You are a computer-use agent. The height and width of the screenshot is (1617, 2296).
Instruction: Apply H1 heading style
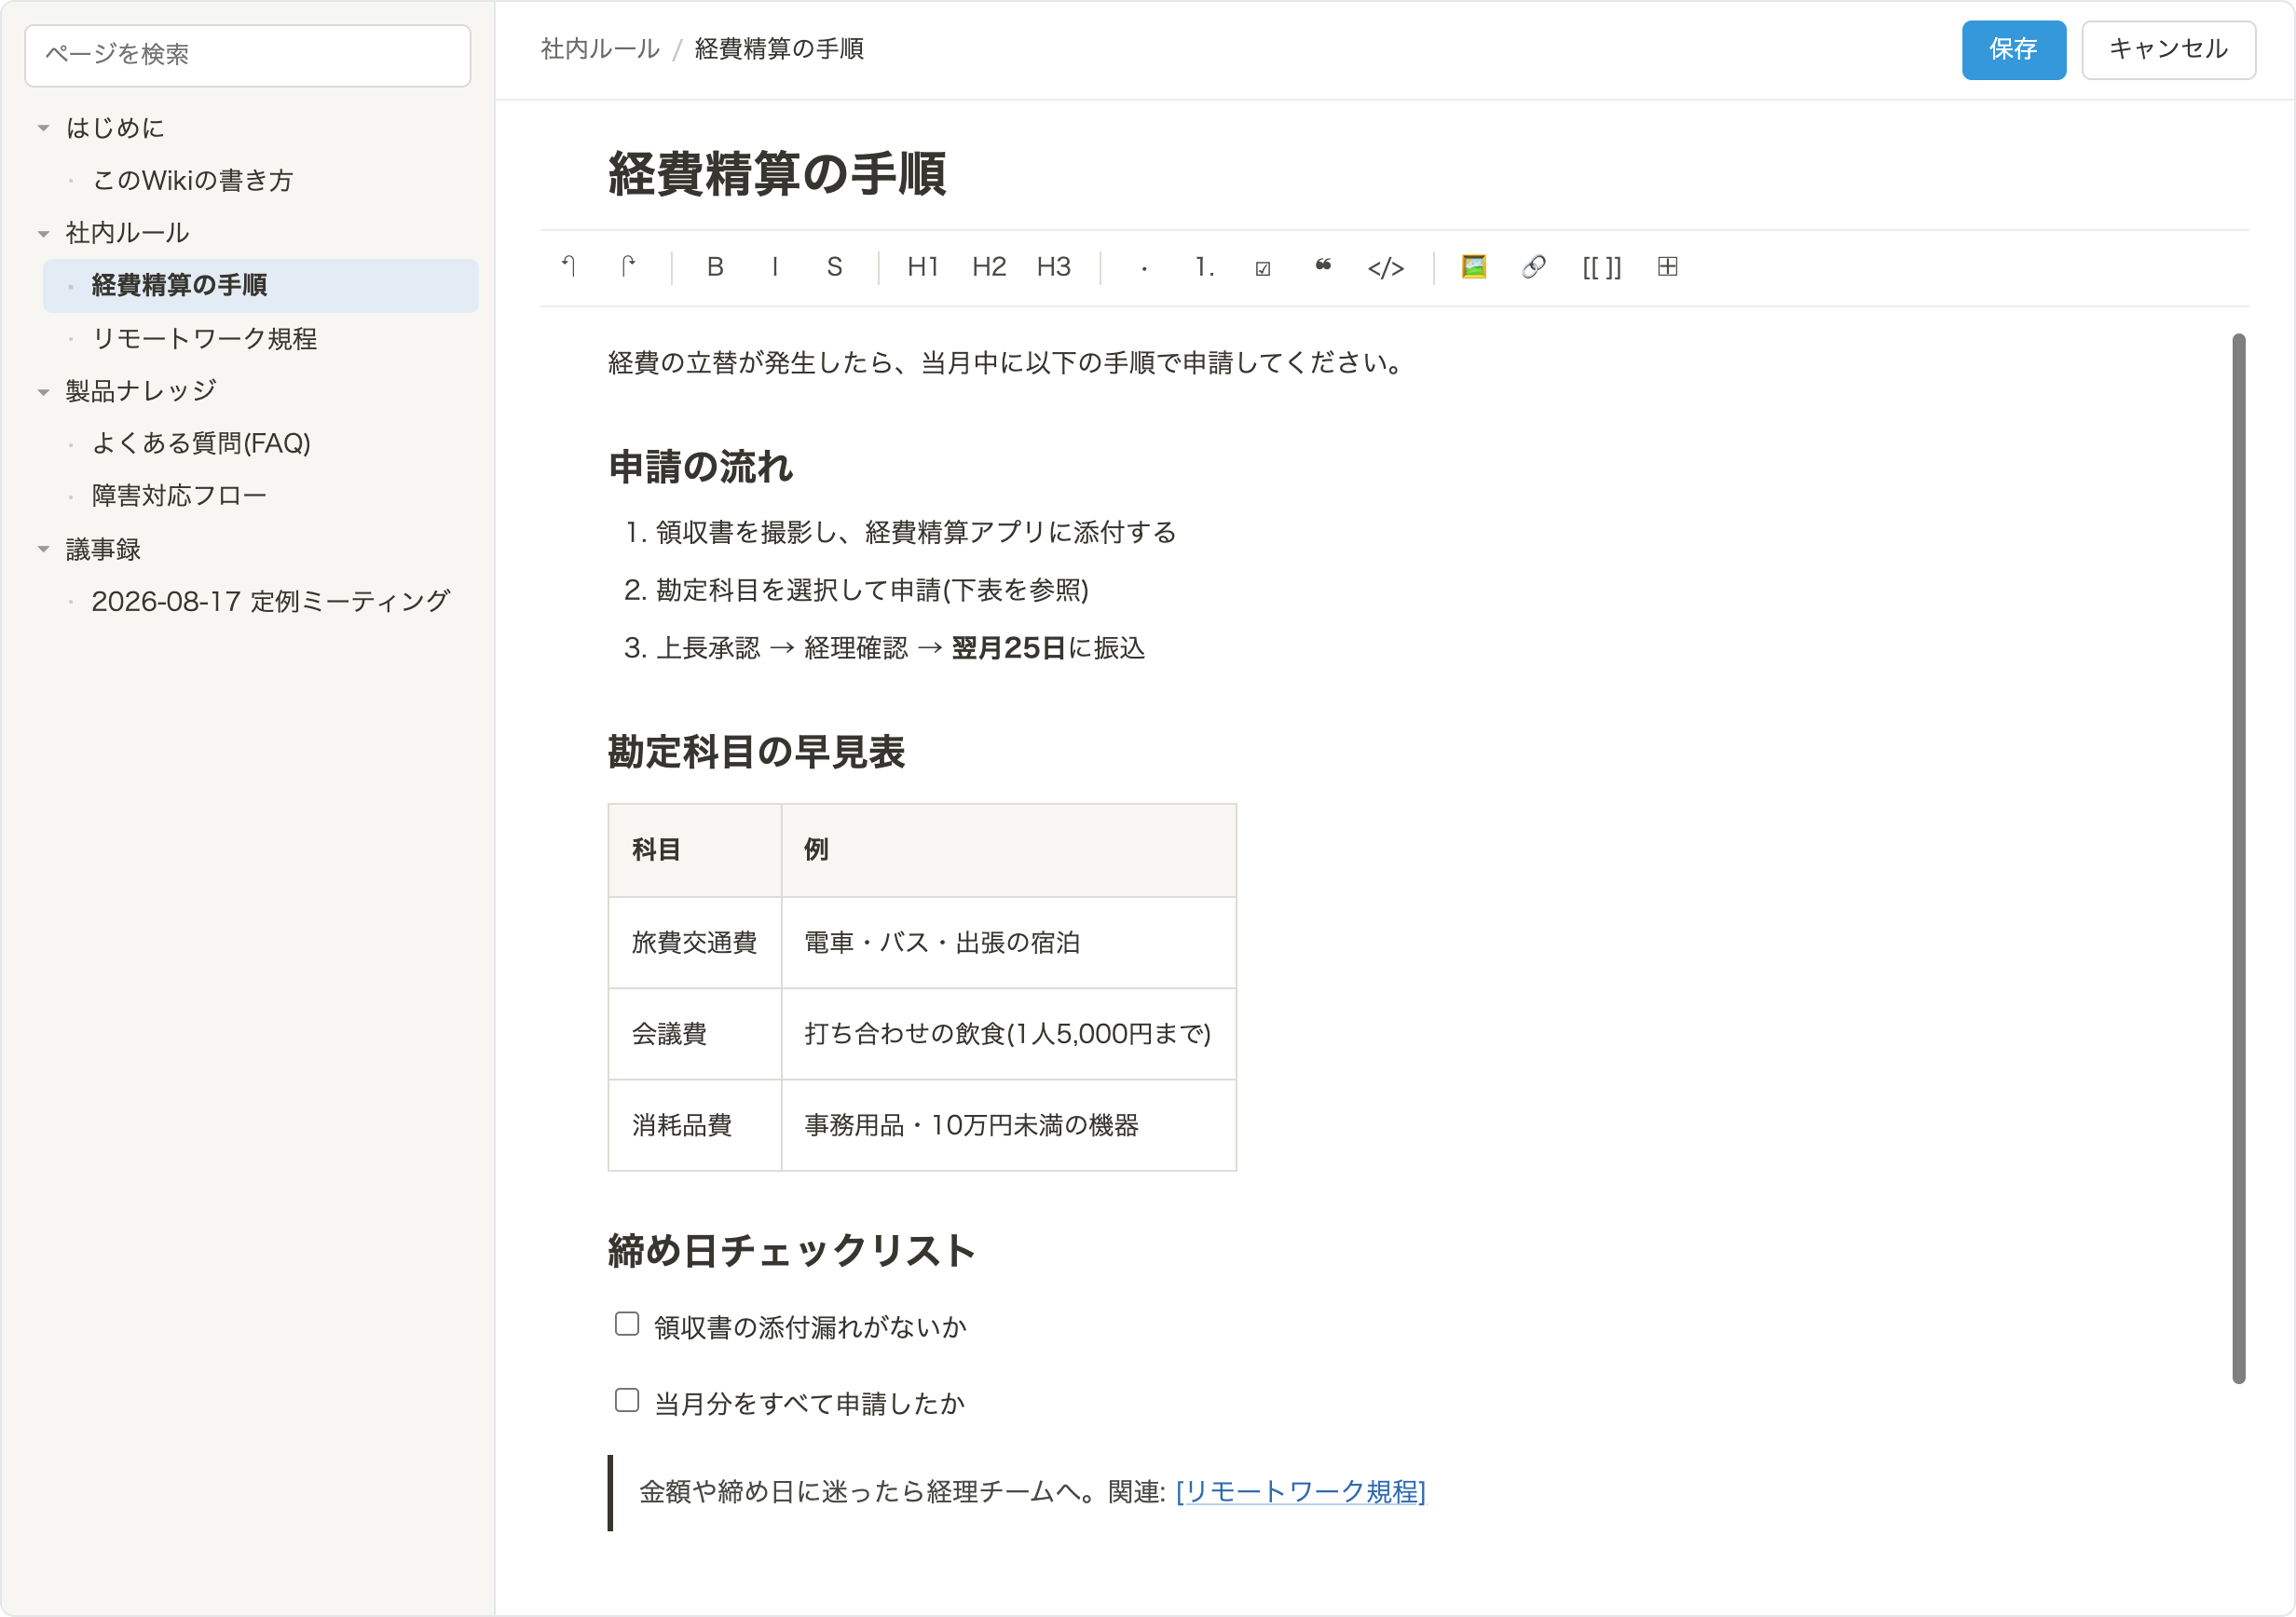tap(923, 266)
